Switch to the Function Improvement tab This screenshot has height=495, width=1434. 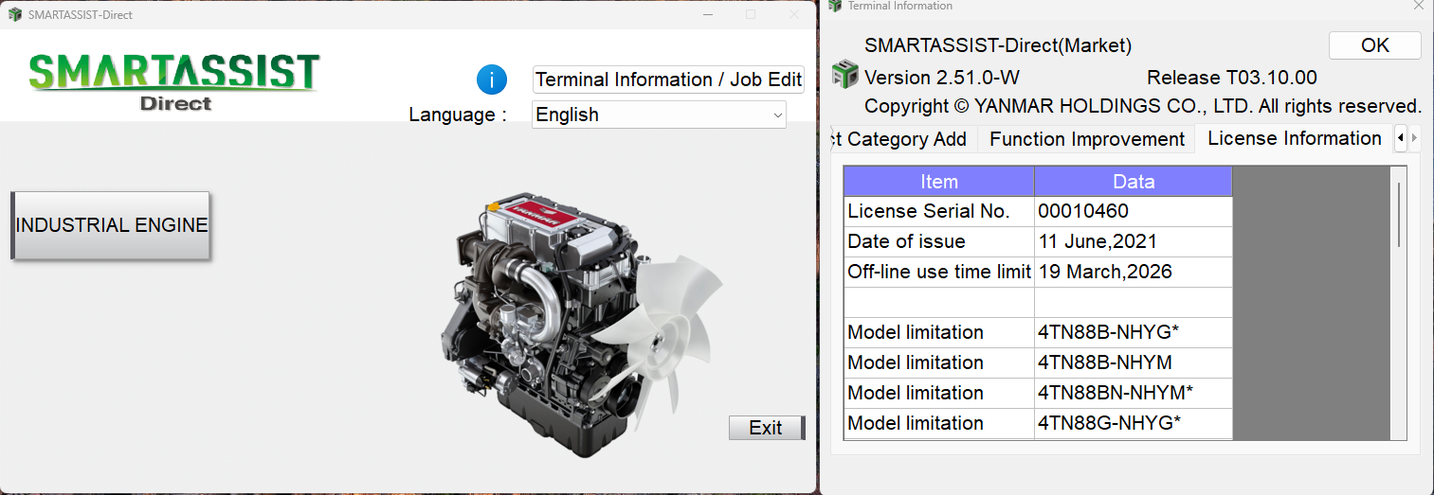tap(1087, 139)
